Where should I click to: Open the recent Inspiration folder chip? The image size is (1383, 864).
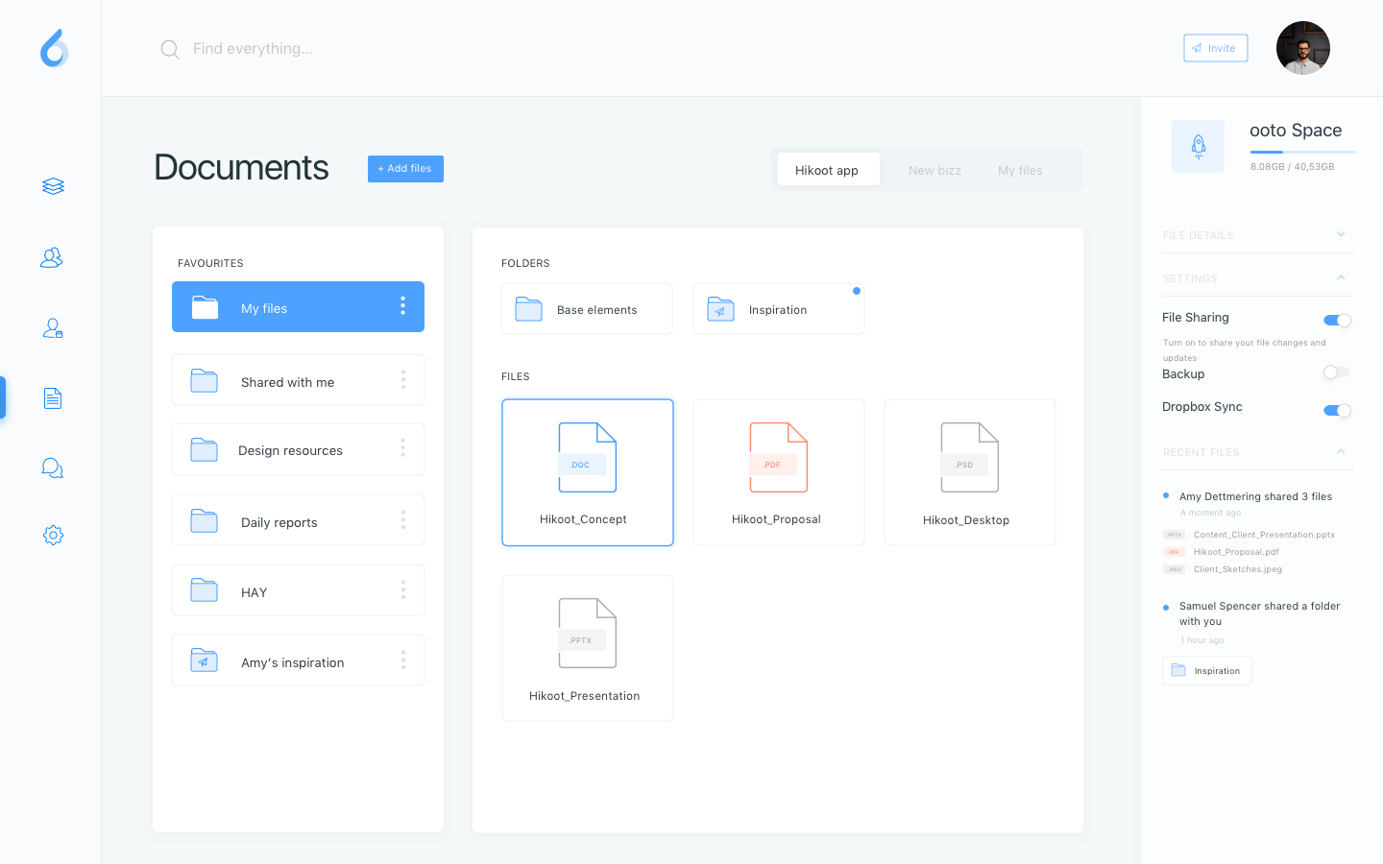pyautogui.click(x=1207, y=670)
